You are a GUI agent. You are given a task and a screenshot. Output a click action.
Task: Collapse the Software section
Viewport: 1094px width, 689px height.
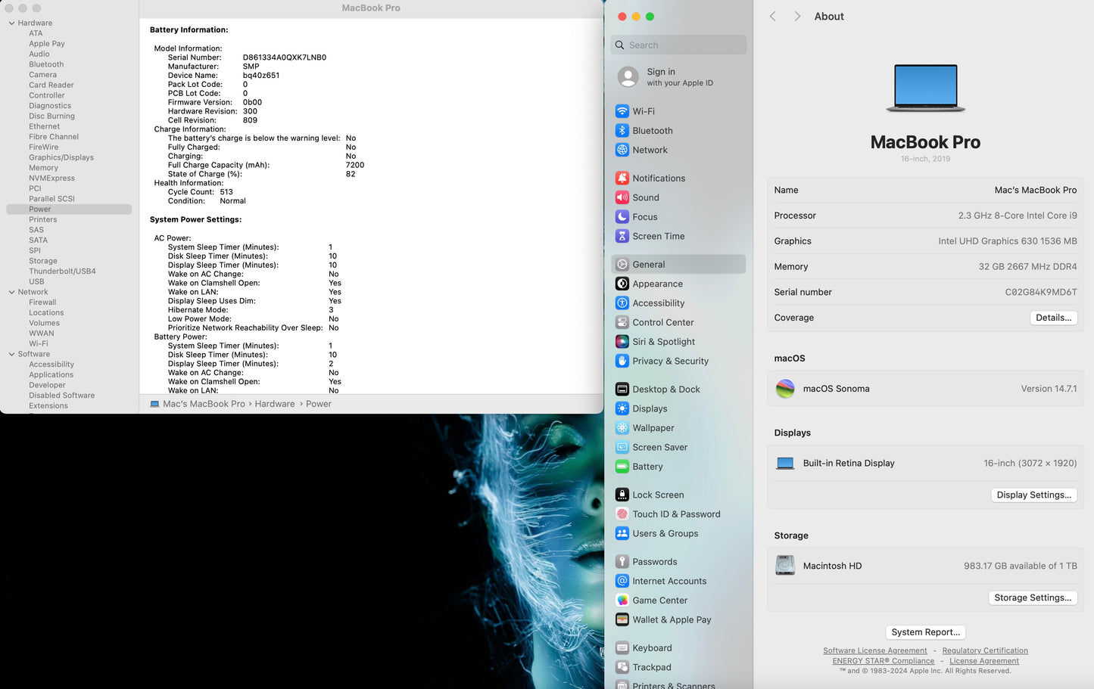(x=11, y=353)
